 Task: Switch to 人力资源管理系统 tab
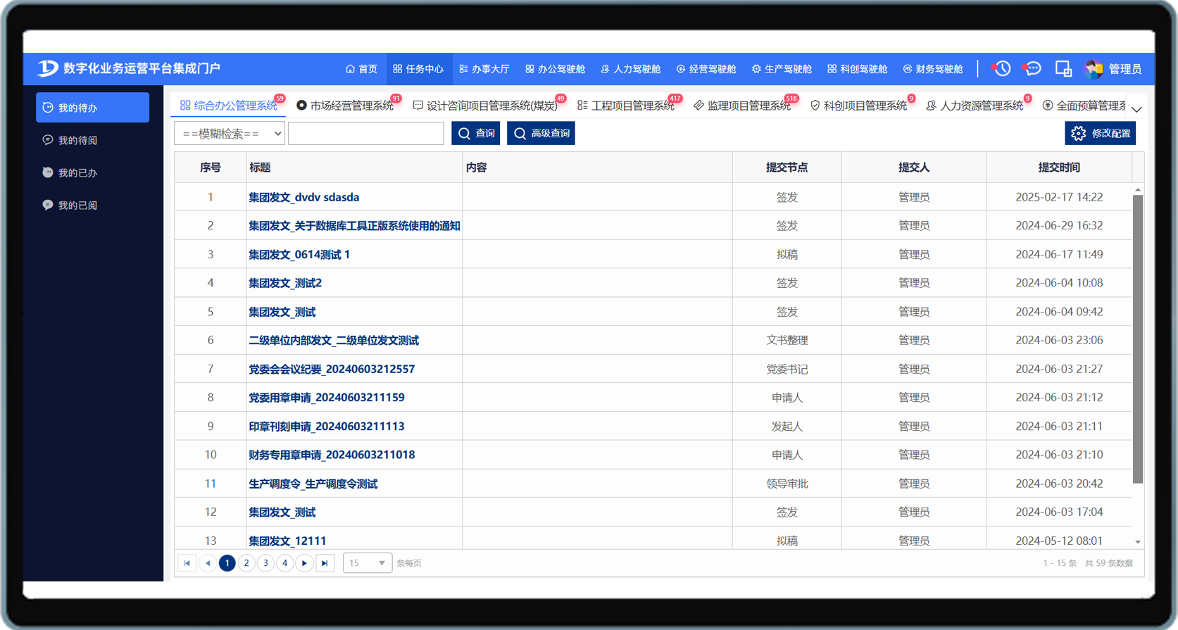(x=975, y=105)
